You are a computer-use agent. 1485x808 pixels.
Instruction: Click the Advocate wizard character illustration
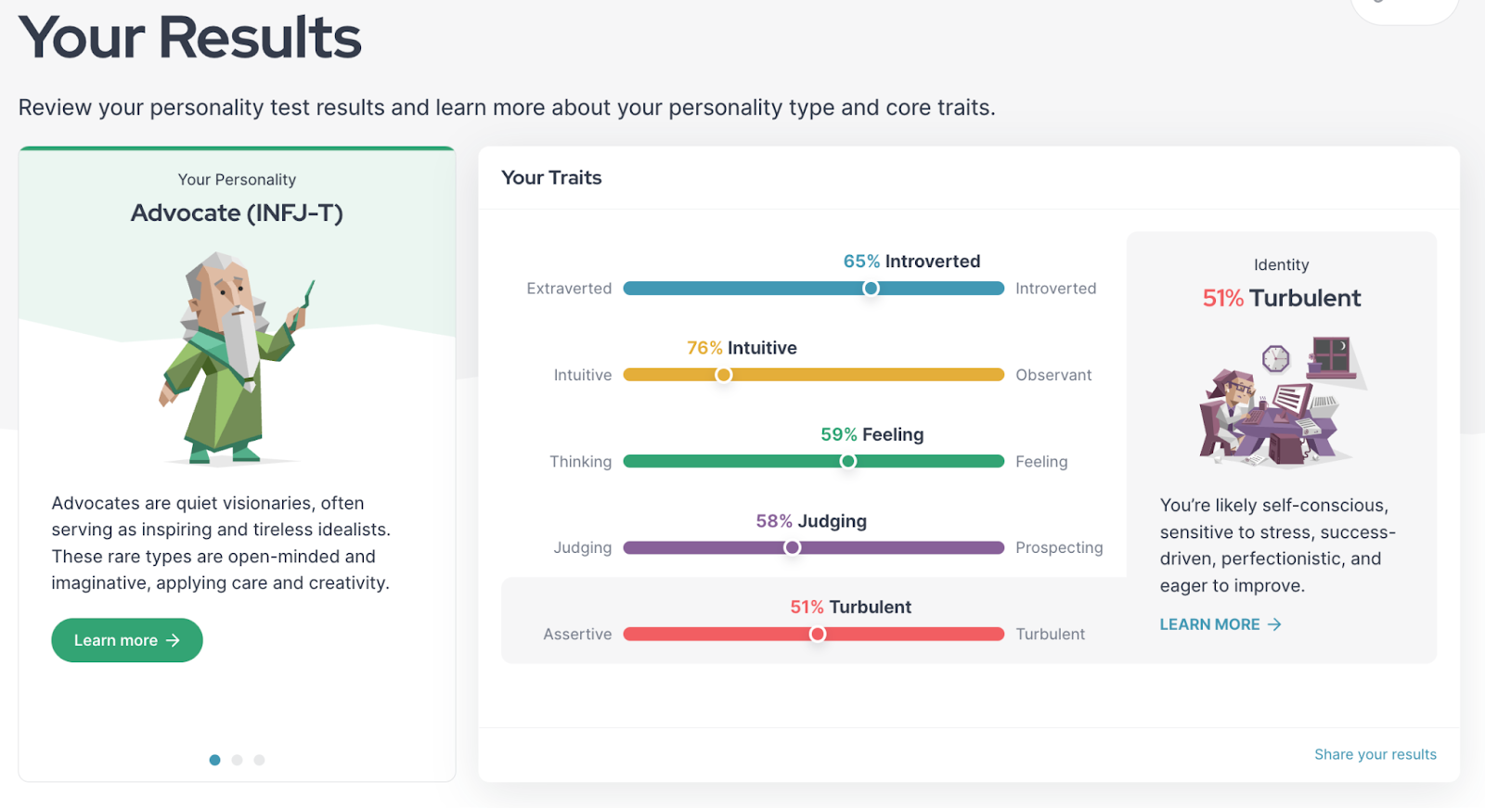[x=237, y=358]
